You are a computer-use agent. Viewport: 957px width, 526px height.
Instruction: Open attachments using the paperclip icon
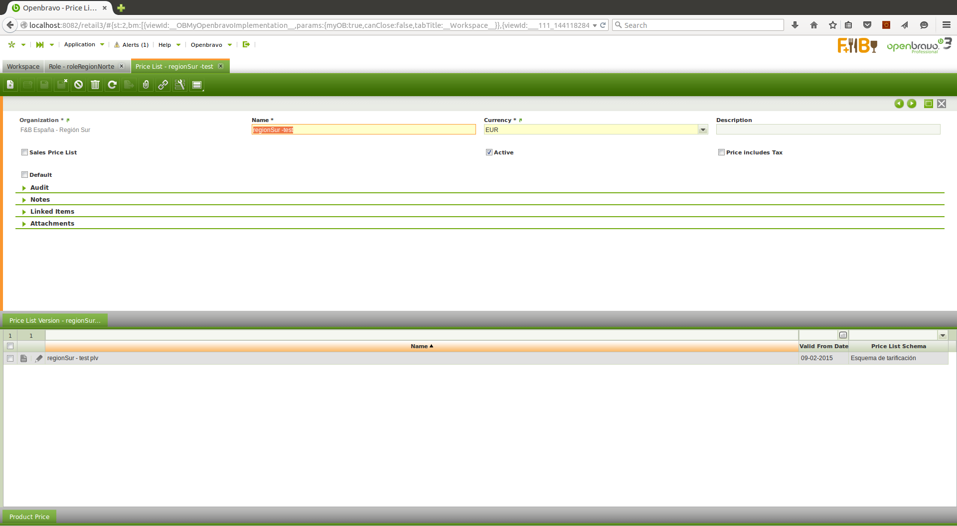click(146, 85)
